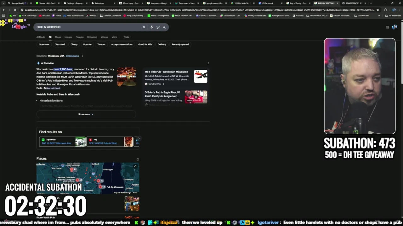The image size is (403, 226).
Task: Toggle the Cheap filter chip
Action: coord(74,44)
